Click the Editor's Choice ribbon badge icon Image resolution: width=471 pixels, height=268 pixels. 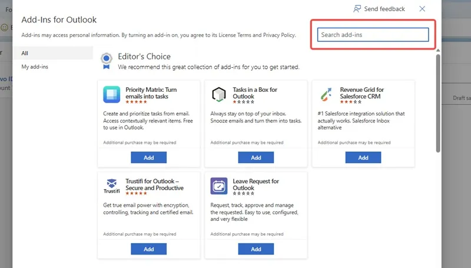click(x=107, y=61)
